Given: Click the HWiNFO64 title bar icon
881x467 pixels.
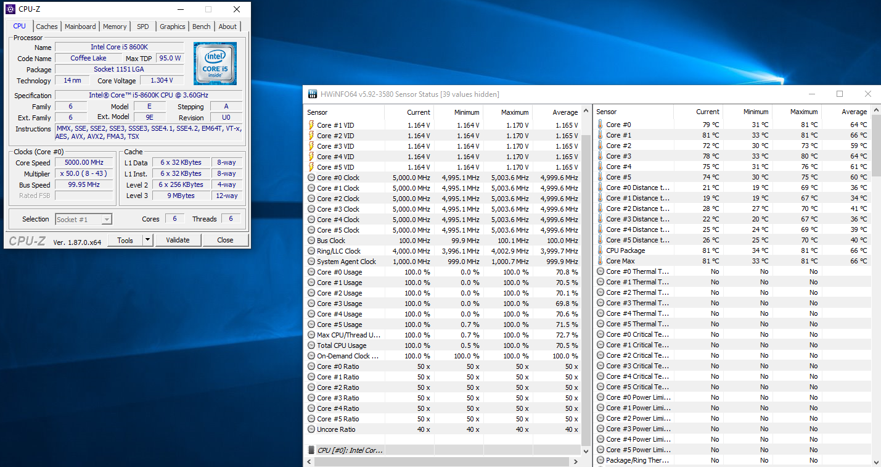Looking at the screenshot, I should pos(312,94).
